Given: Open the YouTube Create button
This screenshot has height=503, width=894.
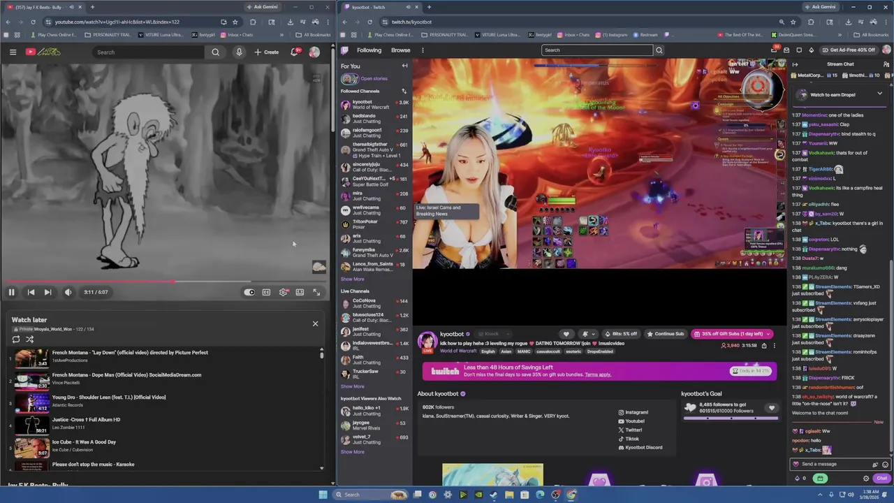Looking at the screenshot, I should coord(266,52).
